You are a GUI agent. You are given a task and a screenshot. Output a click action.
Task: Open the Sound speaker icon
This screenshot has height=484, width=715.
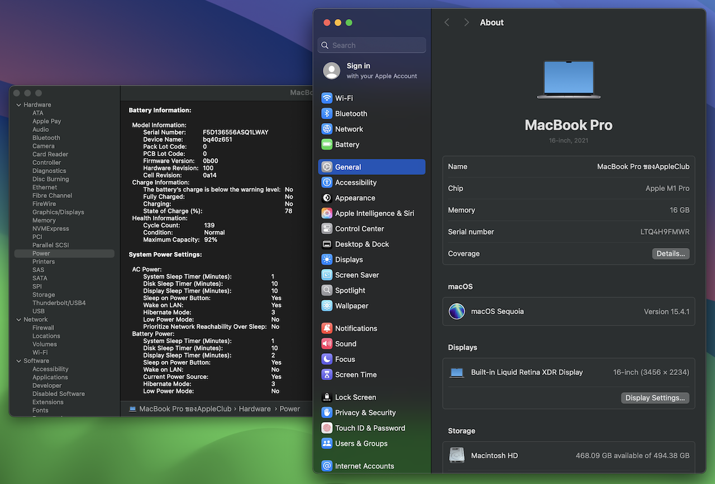coord(327,344)
